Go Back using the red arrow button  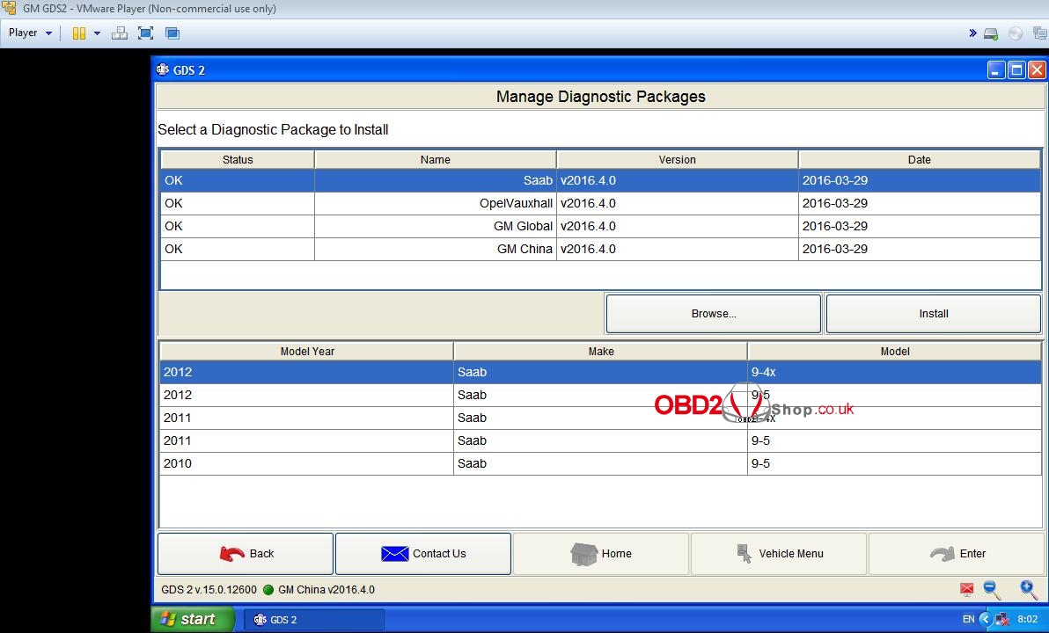246,554
